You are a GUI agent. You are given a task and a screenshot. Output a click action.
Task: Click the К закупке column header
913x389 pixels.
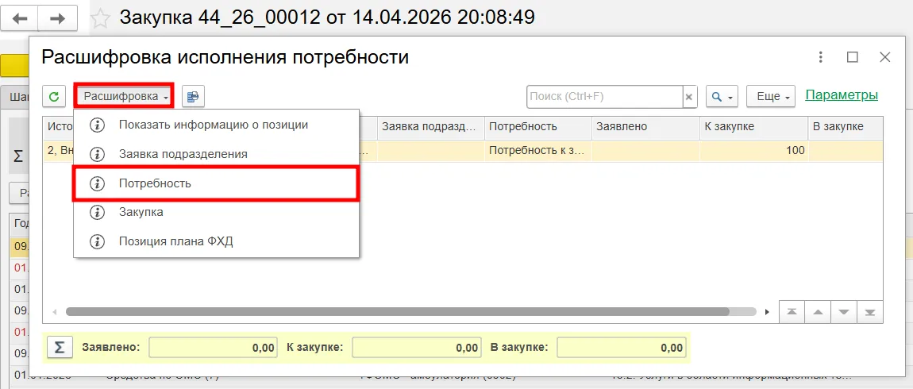point(753,126)
